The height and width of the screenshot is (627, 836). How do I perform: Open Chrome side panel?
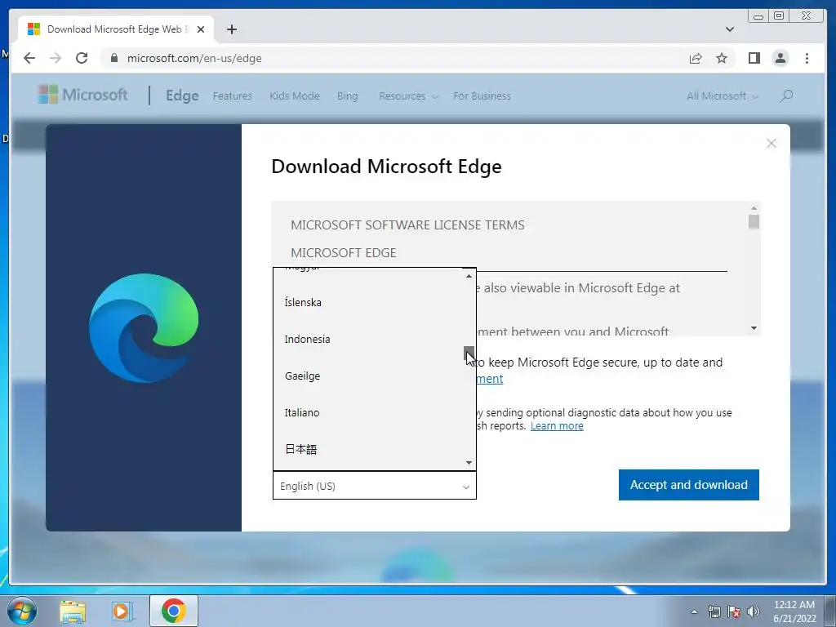pos(754,58)
